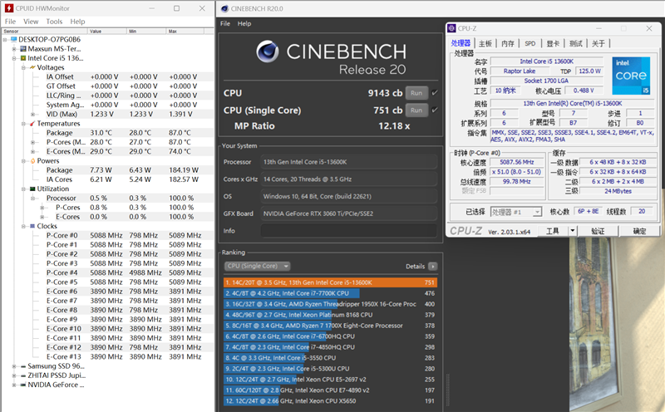The height and width of the screenshot is (412, 665).
Task: Collapse the Intel Core i5 136 node
Action: (14, 58)
